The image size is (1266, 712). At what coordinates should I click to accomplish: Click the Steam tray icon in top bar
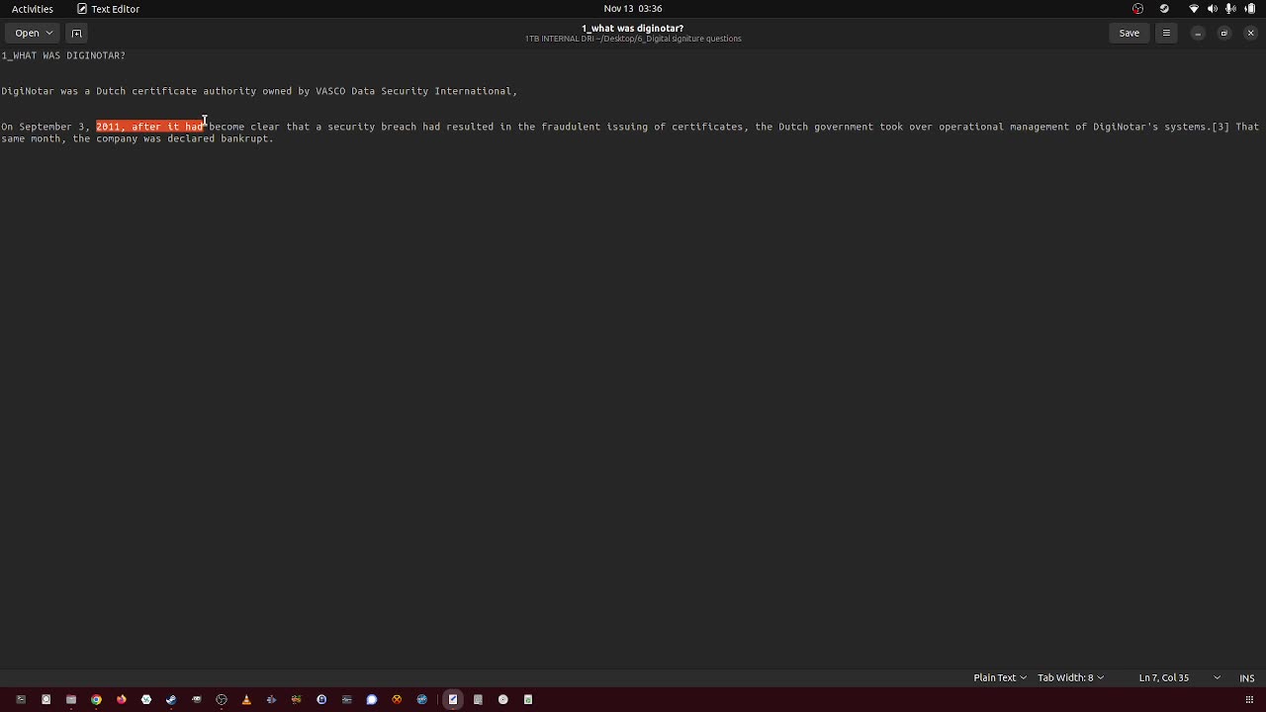(x=1164, y=9)
